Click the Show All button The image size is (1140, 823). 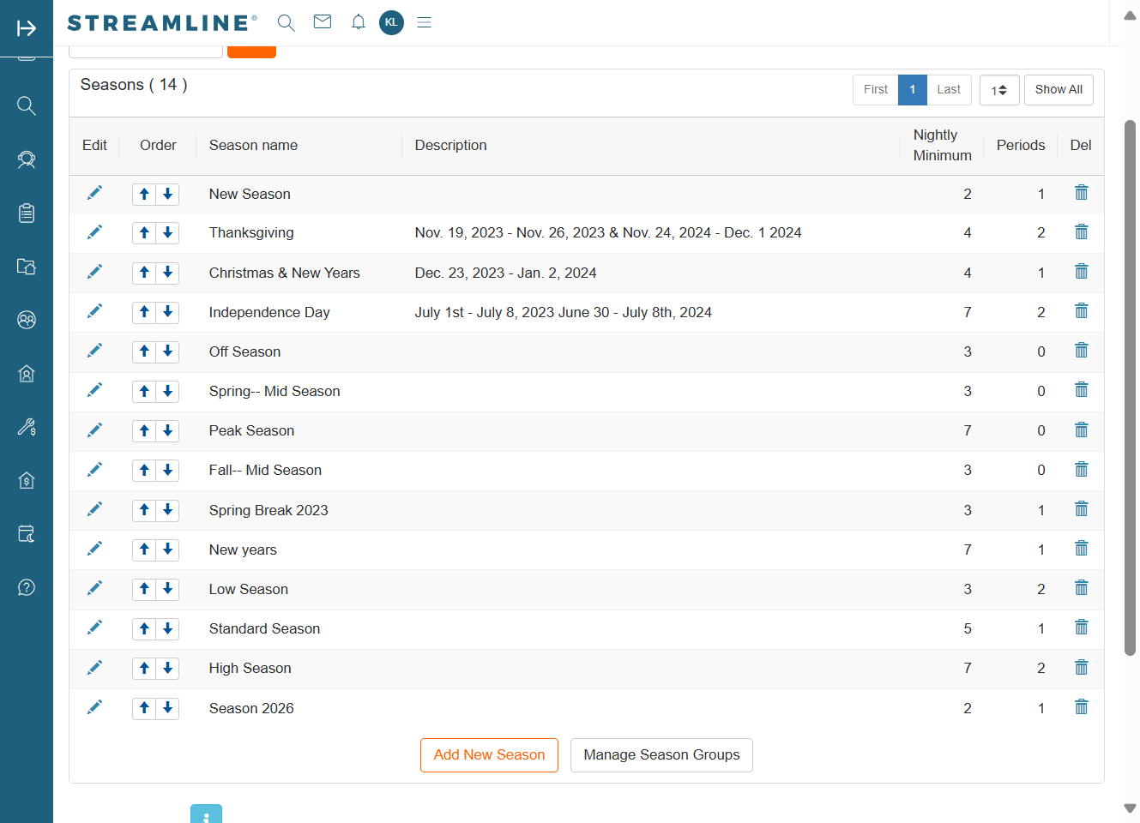click(x=1059, y=90)
